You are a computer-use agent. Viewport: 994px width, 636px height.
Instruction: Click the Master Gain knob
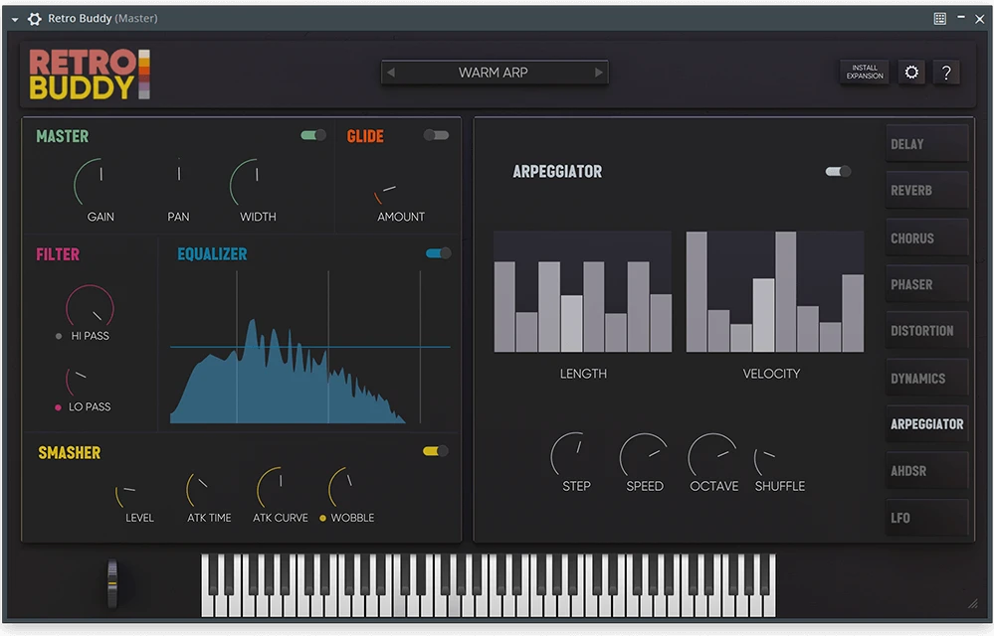click(x=99, y=182)
